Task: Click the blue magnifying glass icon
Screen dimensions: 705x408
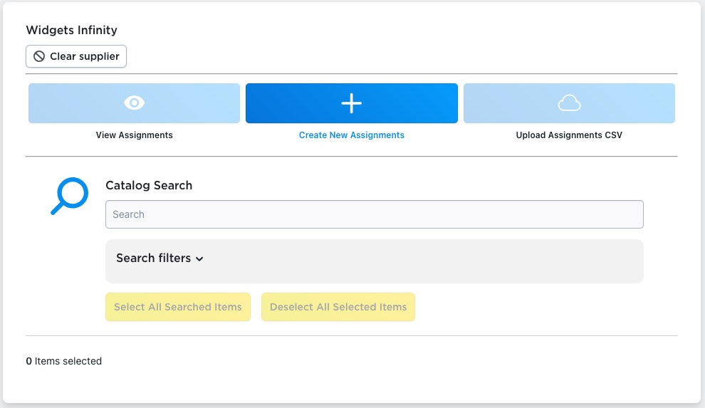Action: pyautogui.click(x=69, y=196)
